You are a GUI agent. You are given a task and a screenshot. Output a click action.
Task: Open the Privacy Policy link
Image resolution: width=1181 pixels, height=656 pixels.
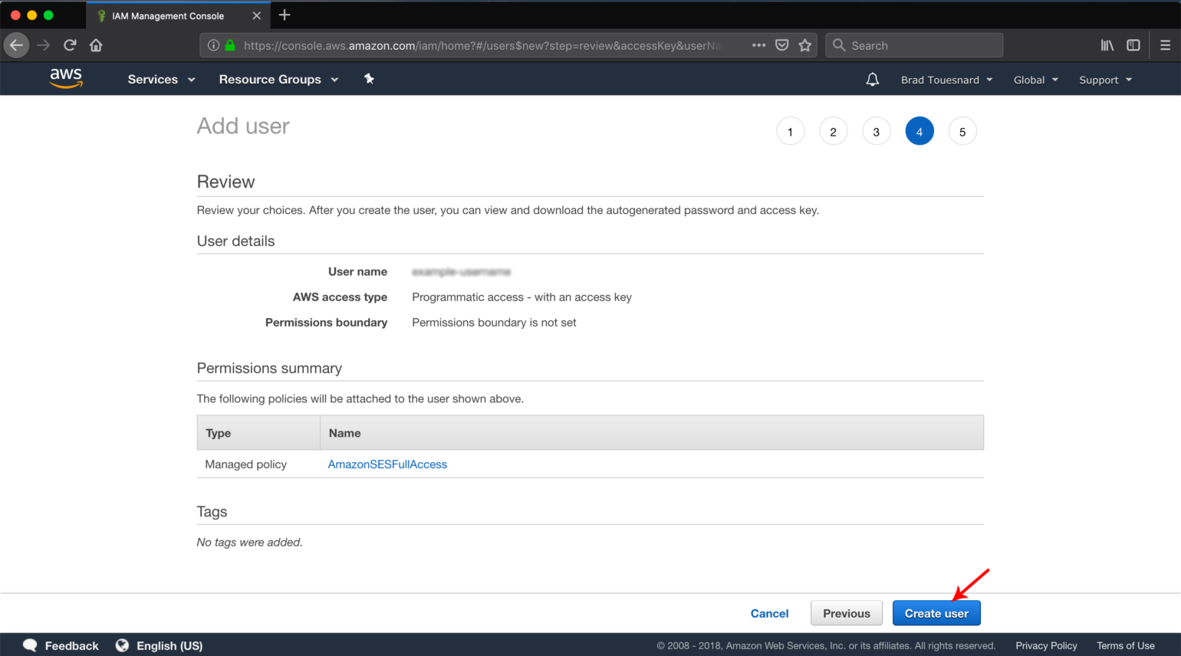pos(1046,645)
